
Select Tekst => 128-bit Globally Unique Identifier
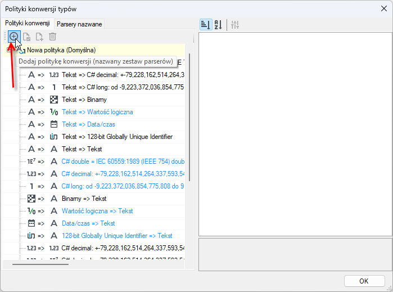point(118,137)
